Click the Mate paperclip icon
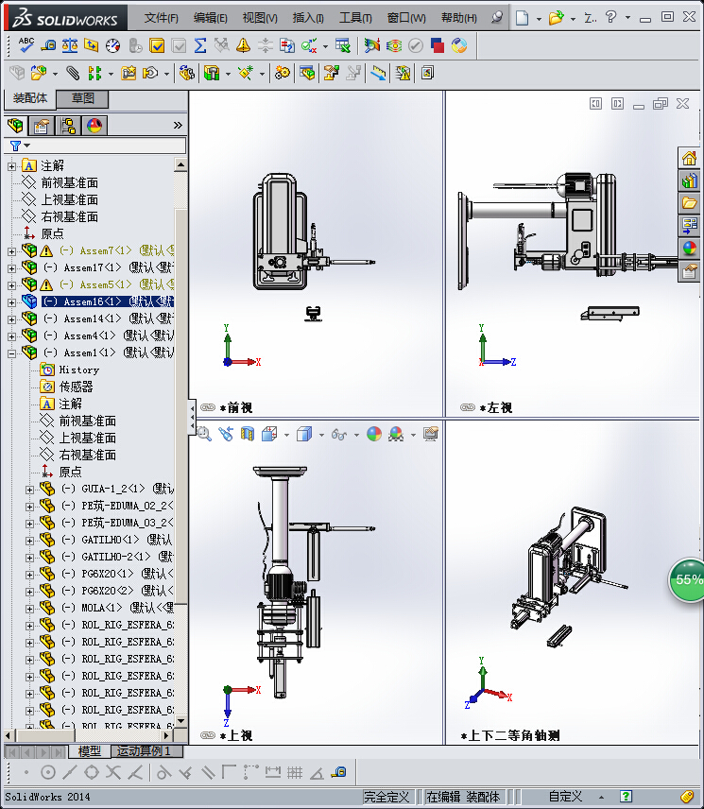 73,73
